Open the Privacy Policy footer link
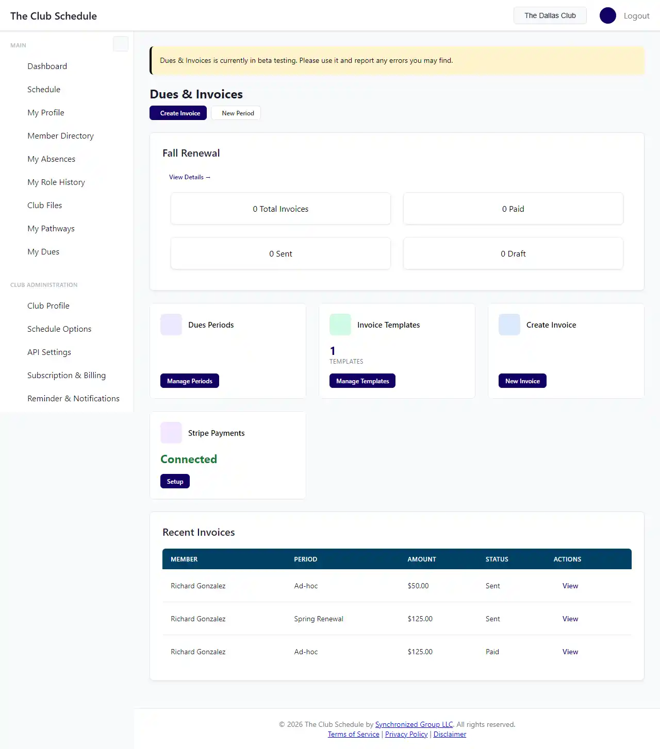Image resolution: width=660 pixels, height=749 pixels. point(406,735)
